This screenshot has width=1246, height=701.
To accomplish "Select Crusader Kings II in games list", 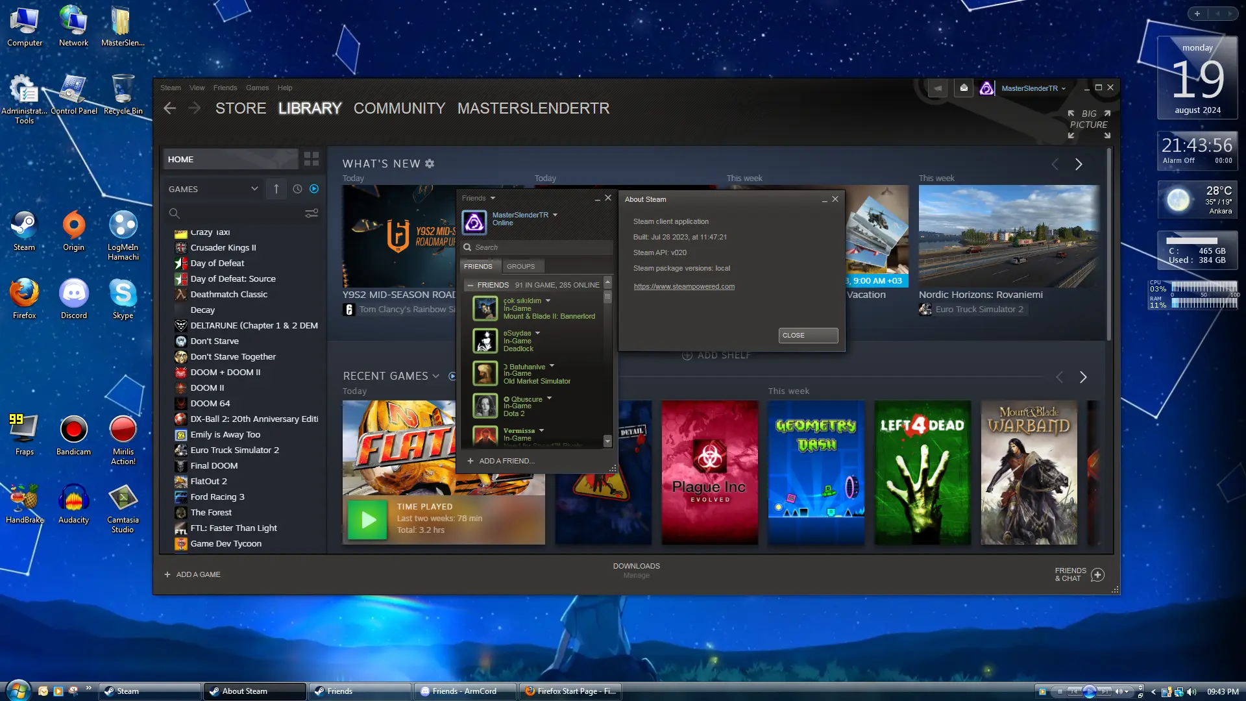I will tap(223, 247).
